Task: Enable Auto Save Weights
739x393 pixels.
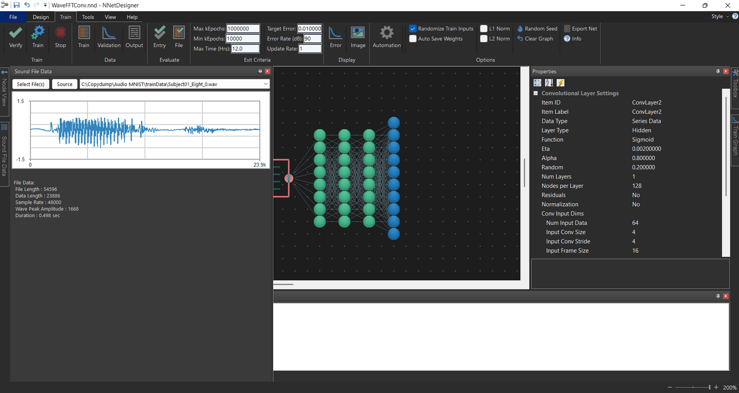Action: coord(412,38)
